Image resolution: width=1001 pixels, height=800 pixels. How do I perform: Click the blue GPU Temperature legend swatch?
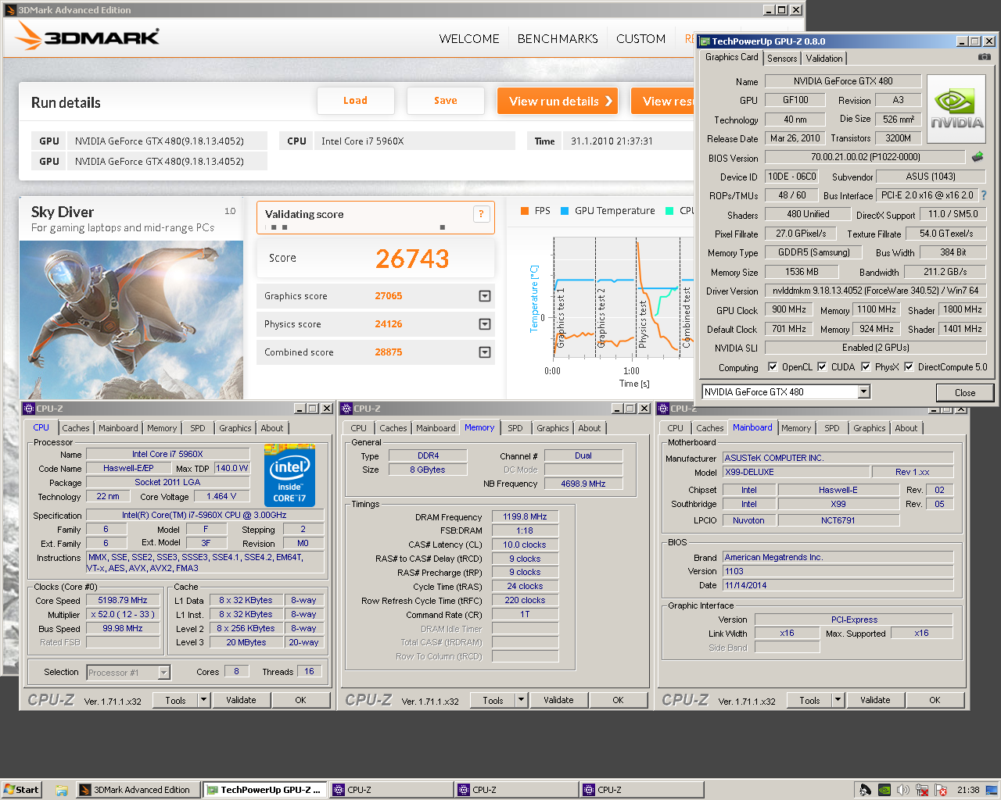point(565,211)
